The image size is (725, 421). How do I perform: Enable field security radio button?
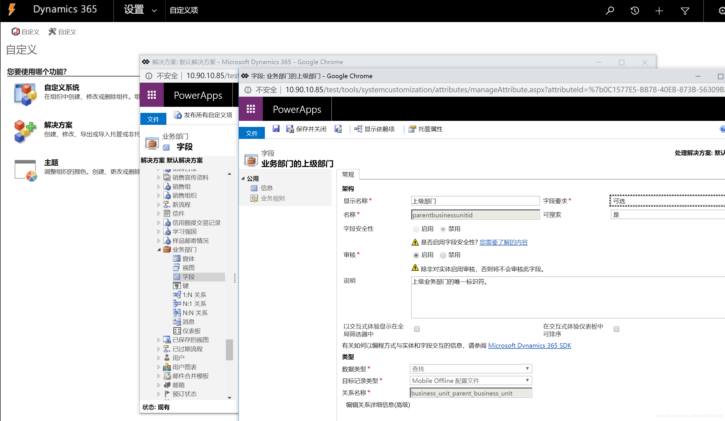pos(416,229)
